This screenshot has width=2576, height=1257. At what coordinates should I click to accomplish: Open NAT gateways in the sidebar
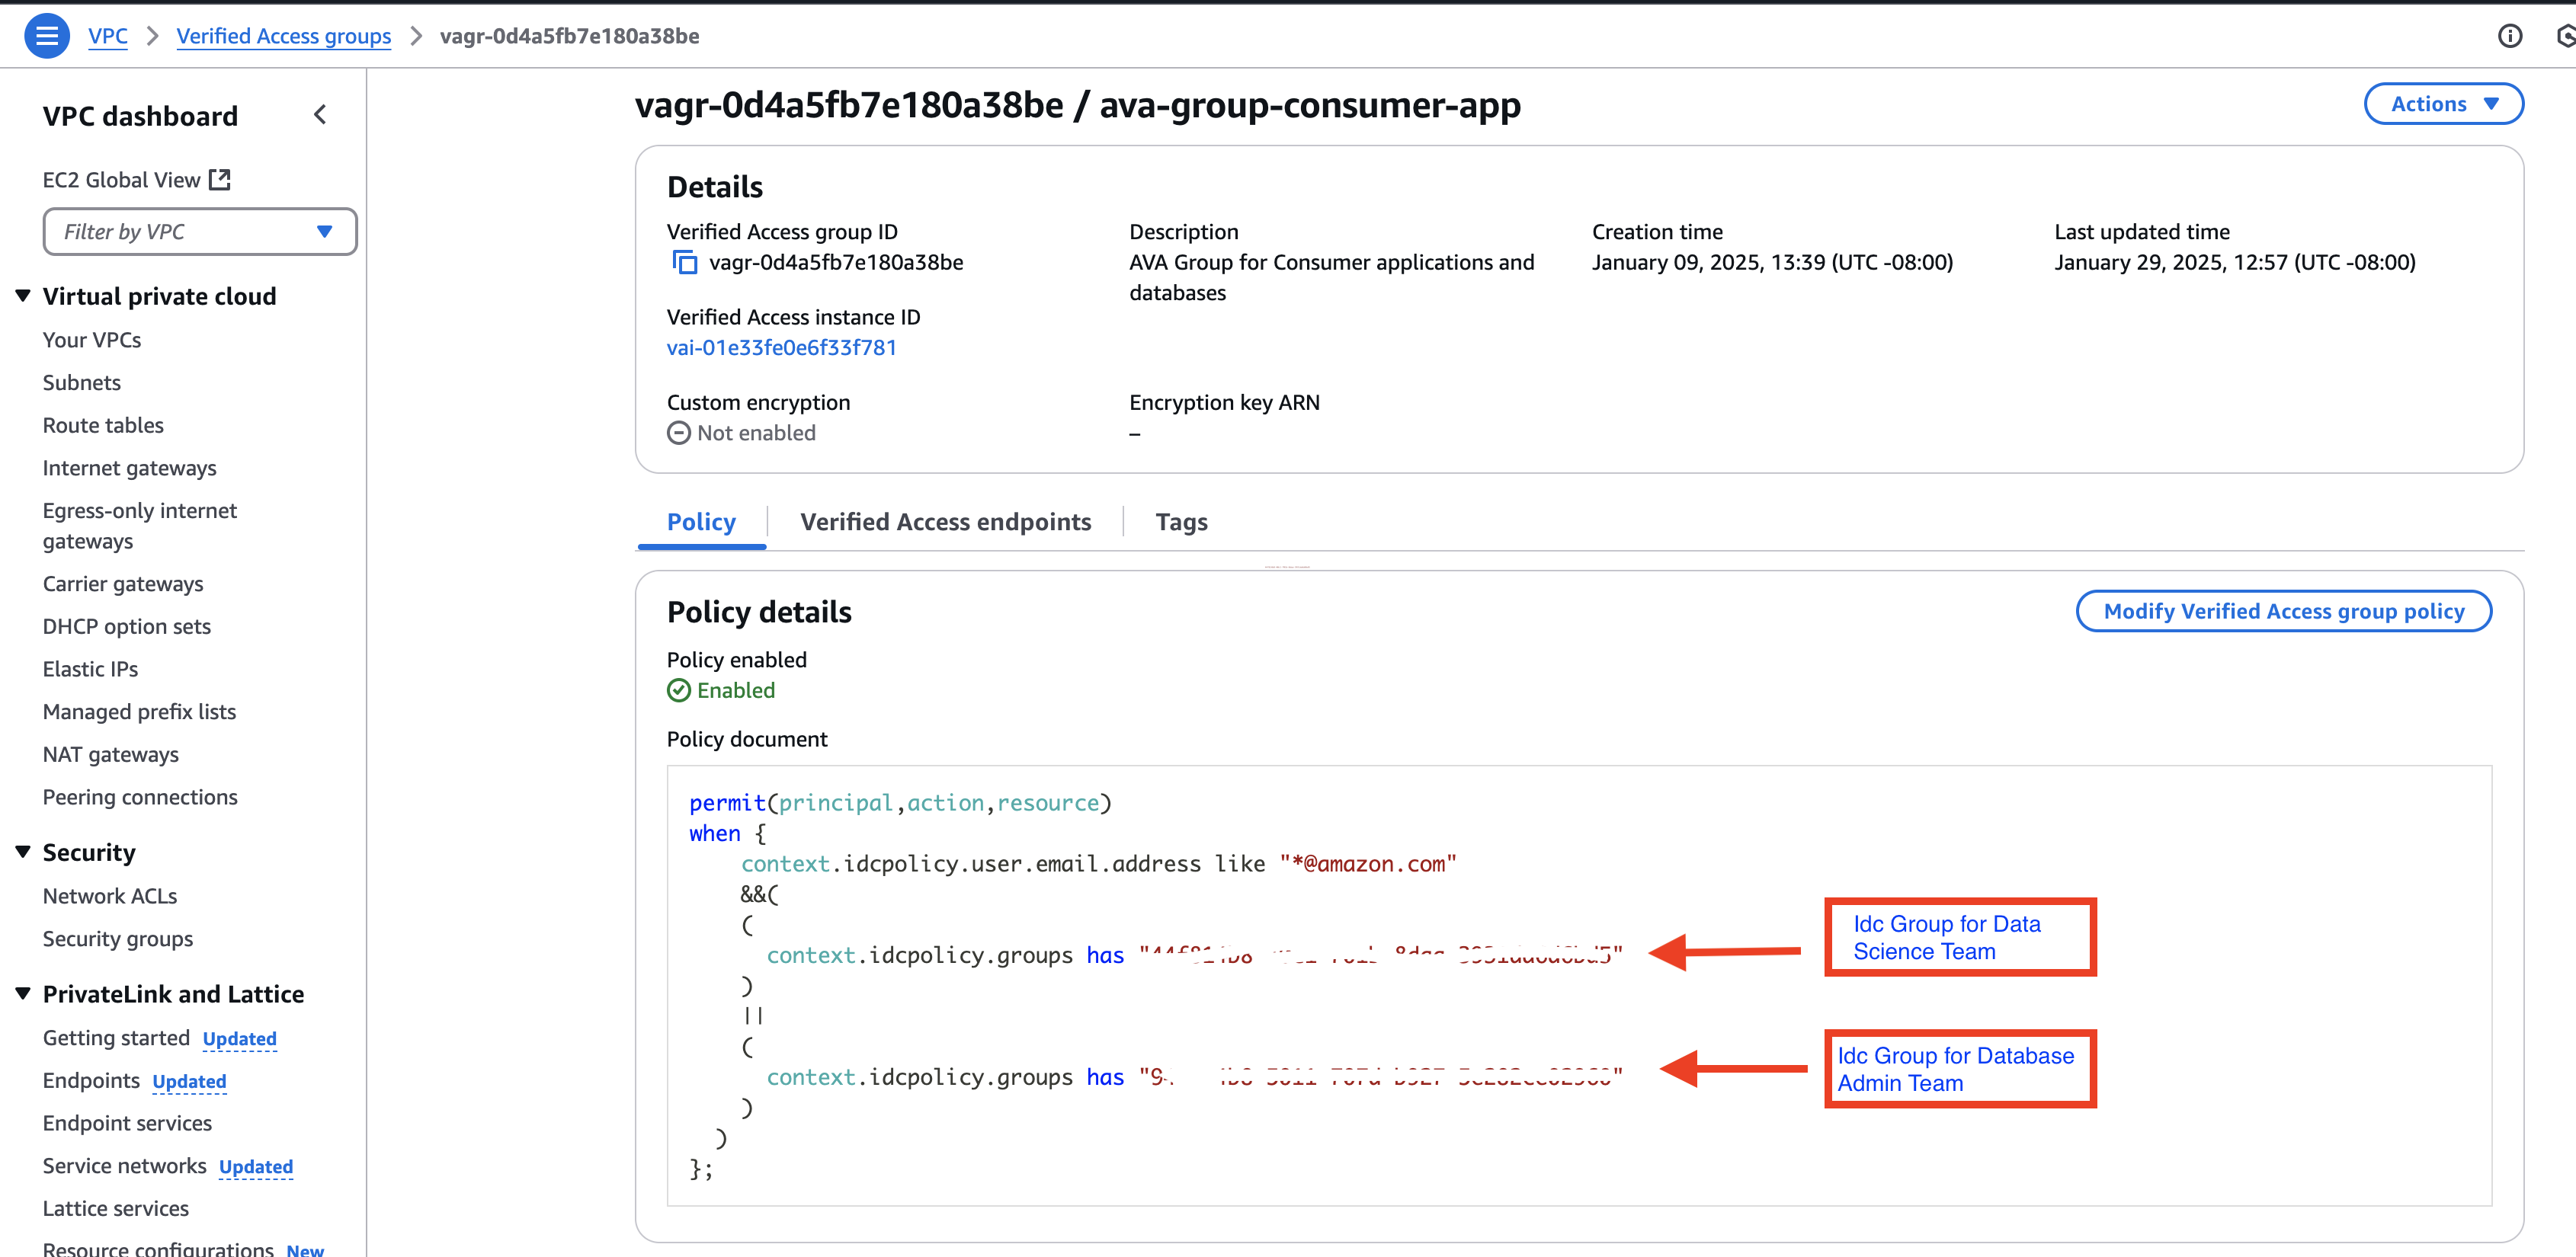click(110, 754)
